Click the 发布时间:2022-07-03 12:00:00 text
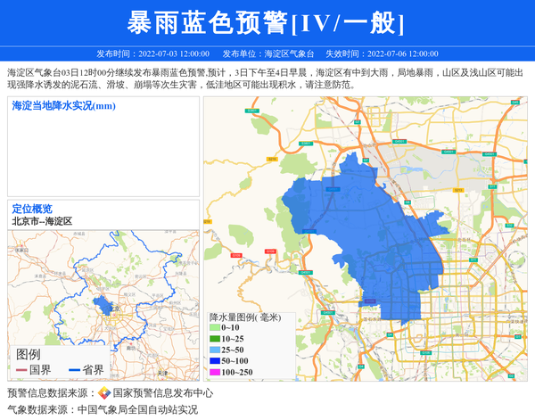 tap(152, 54)
